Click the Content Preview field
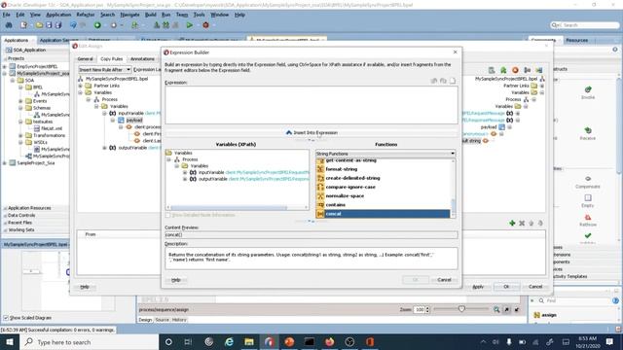Image resolution: width=623 pixels, height=350 pixels. [x=311, y=235]
